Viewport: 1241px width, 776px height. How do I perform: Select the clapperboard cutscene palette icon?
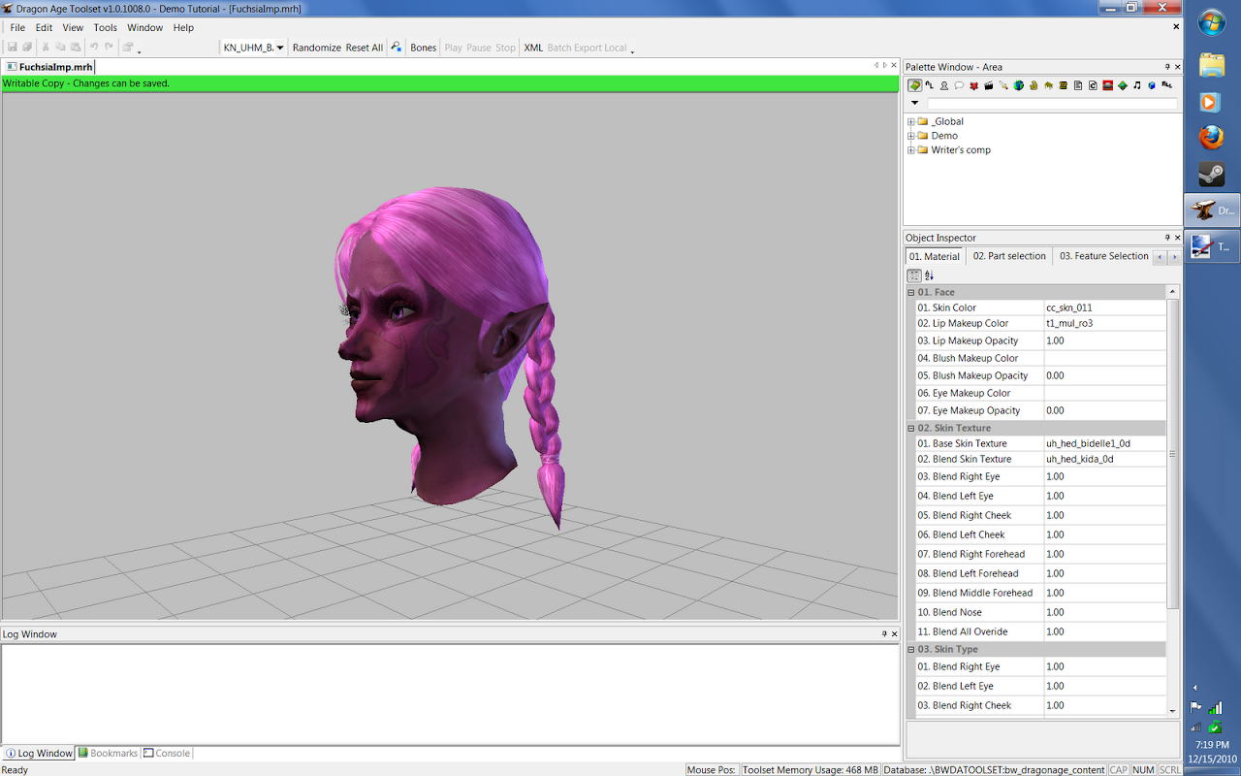click(988, 85)
